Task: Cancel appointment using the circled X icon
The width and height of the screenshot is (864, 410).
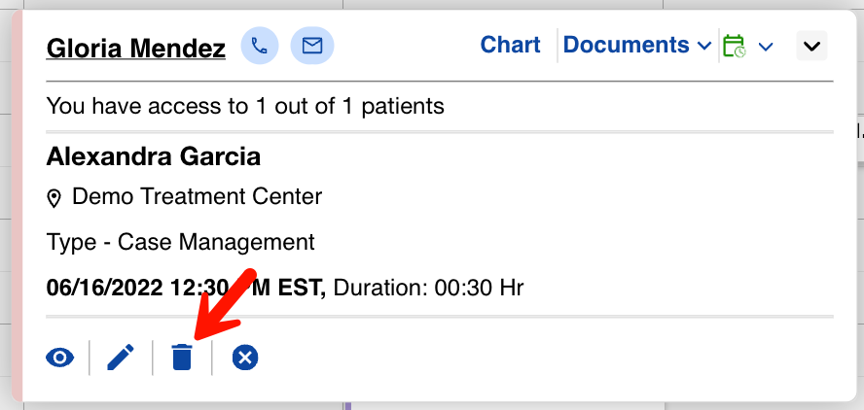Action: pos(245,358)
